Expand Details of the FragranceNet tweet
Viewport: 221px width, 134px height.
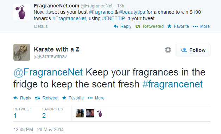(41, 26)
